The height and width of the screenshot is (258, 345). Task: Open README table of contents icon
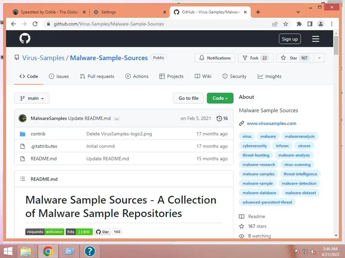click(x=23, y=179)
